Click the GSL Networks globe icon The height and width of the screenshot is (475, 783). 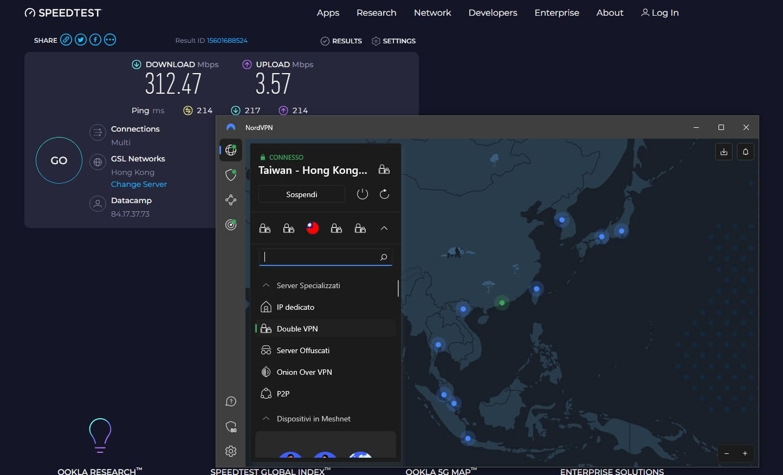(x=98, y=162)
